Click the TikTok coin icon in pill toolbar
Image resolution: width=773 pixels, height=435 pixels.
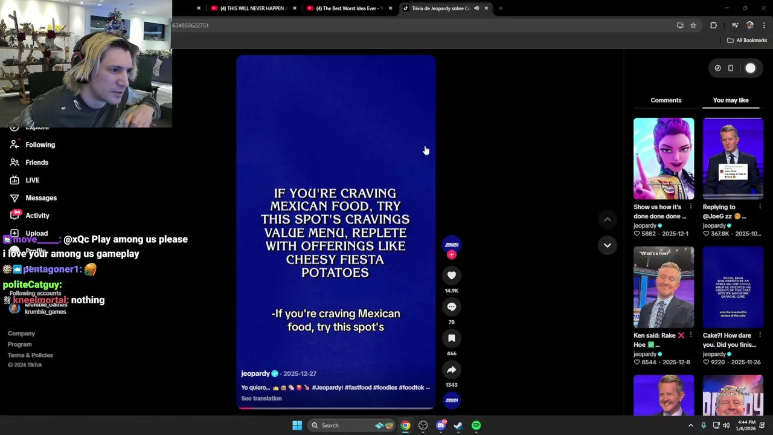pos(717,68)
